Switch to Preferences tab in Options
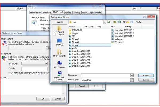160x107 pixels. click(35, 13)
